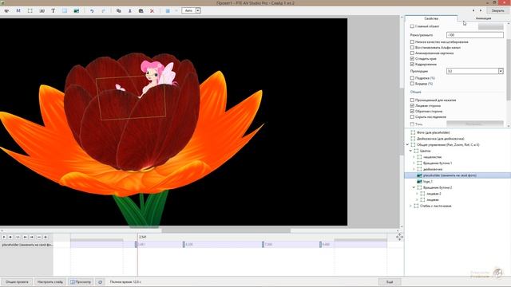The image size is (511, 287).
Task: Uncheck the Лицевая сторона checkbox
Action: [412, 106]
